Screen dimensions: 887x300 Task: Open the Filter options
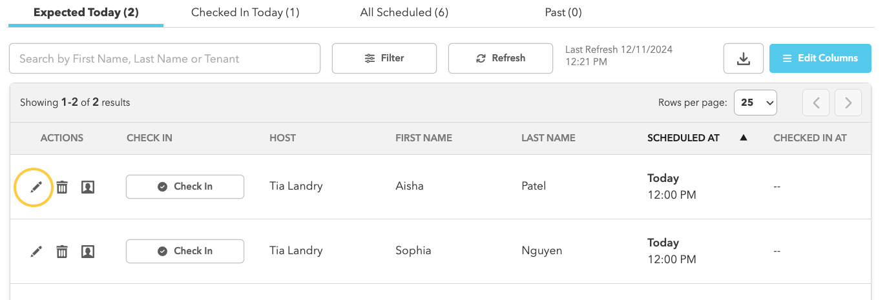click(x=384, y=59)
